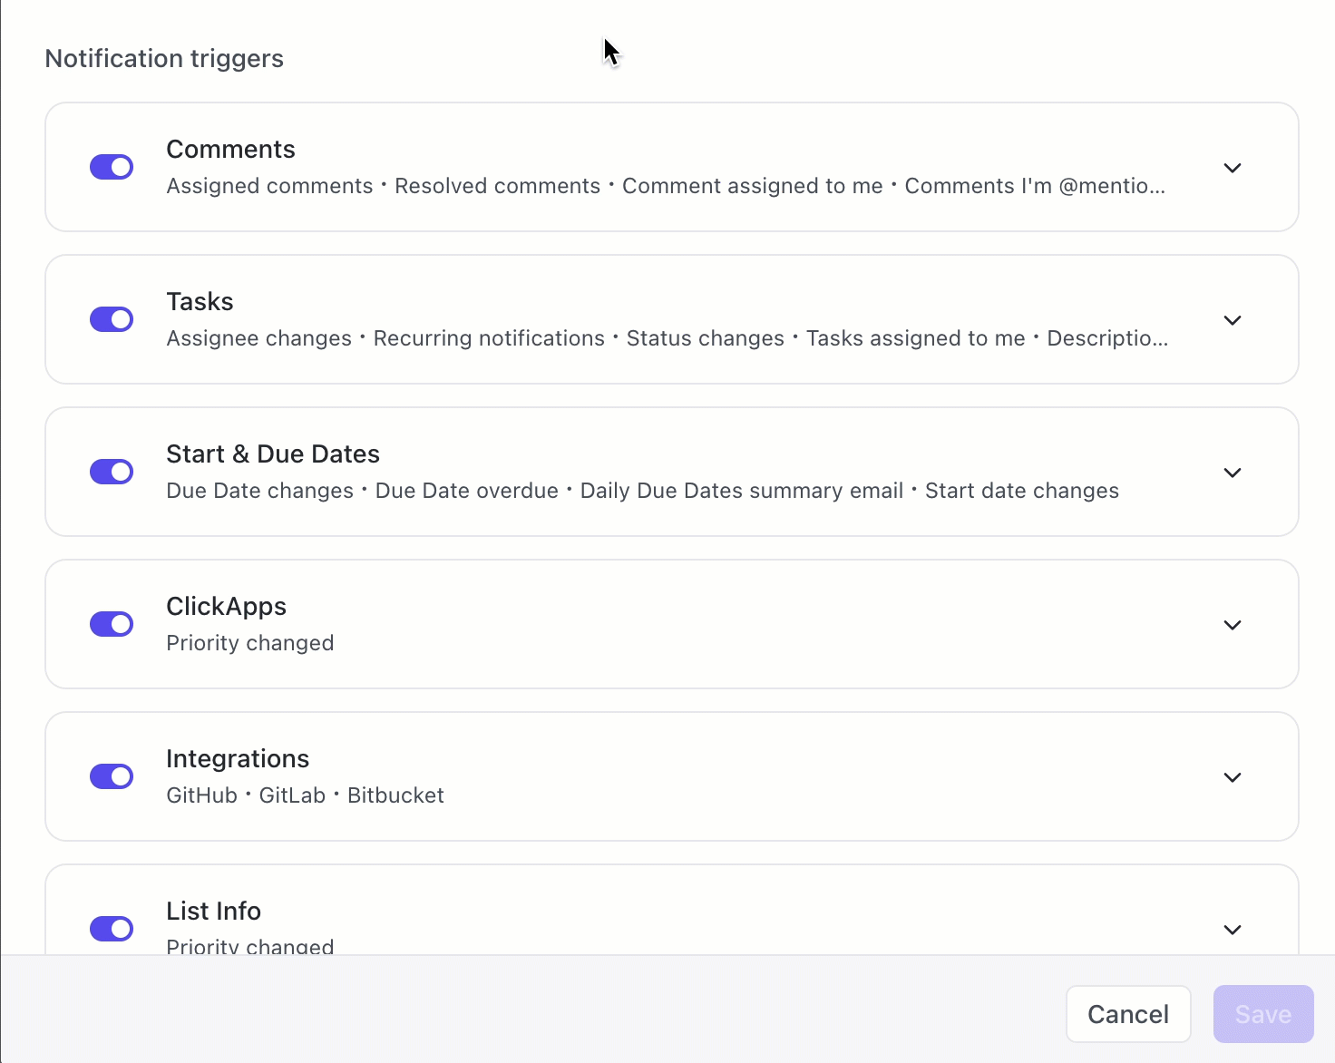This screenshot has height=1063, width=1335.
Task: Turn off Start & Due Dates toggle
Action: pos(112,472)
